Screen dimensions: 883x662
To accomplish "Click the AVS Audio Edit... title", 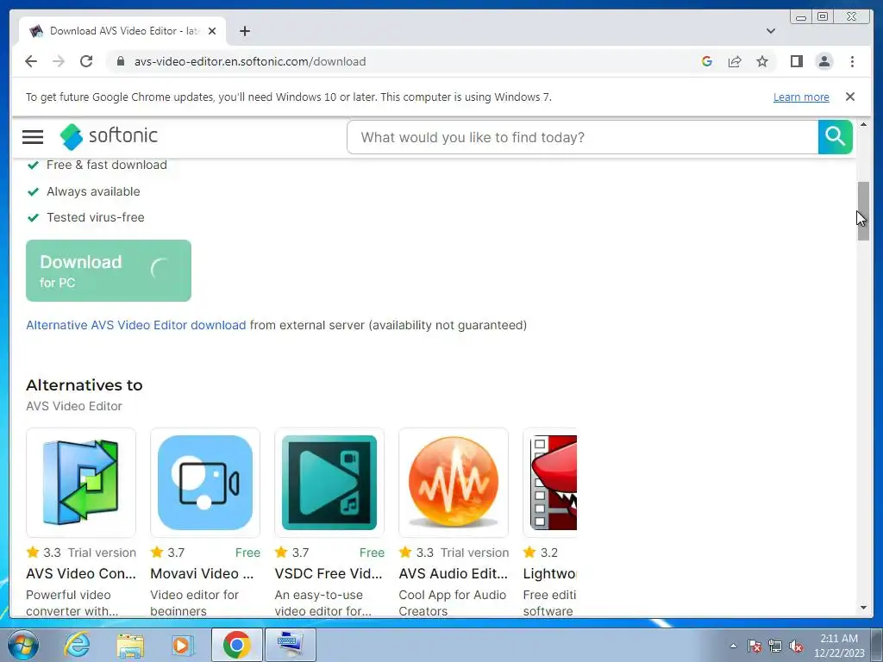I will click(454, 573).
